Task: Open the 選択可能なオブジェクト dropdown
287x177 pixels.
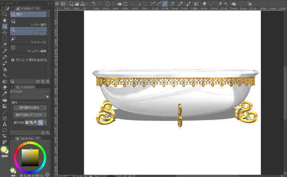Action: (x=30, y=115)
